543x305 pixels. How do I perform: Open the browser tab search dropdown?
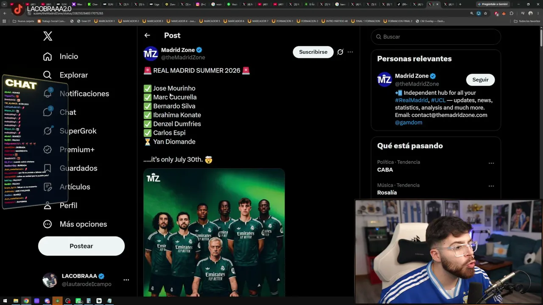5,4
